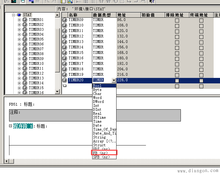Image resolution: width=220 pixels, height=175 pixels.
Task: Click the TIMER13 icon in the tree
Action: [x=25, y=78]
